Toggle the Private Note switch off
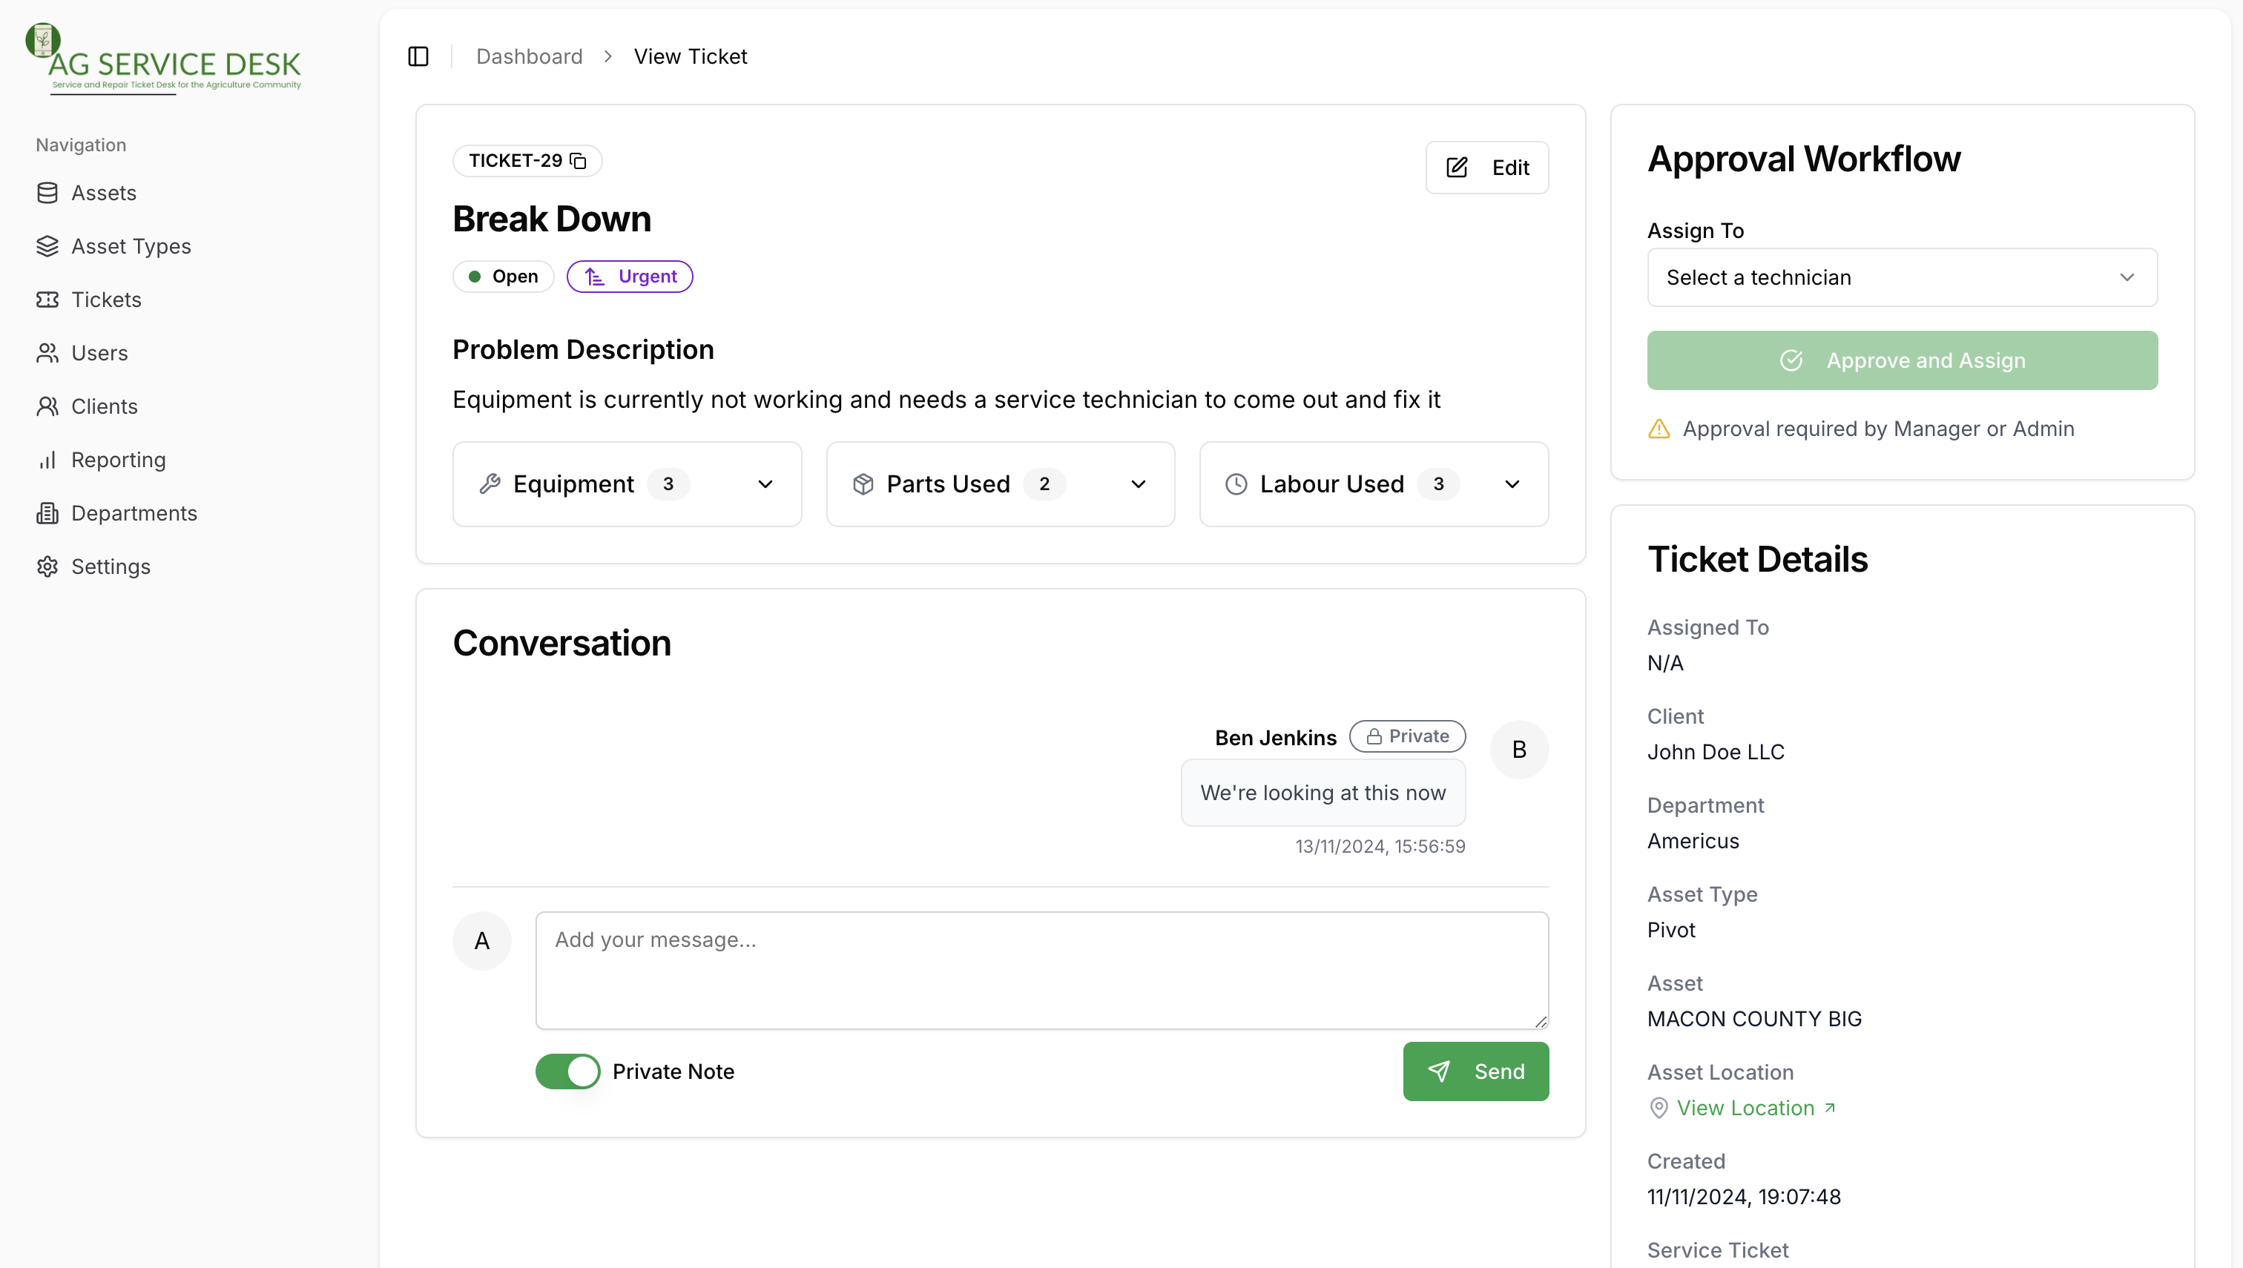Viewport: 2243px width, 1268px height. pyautogui.click(x=567, y=1071)
